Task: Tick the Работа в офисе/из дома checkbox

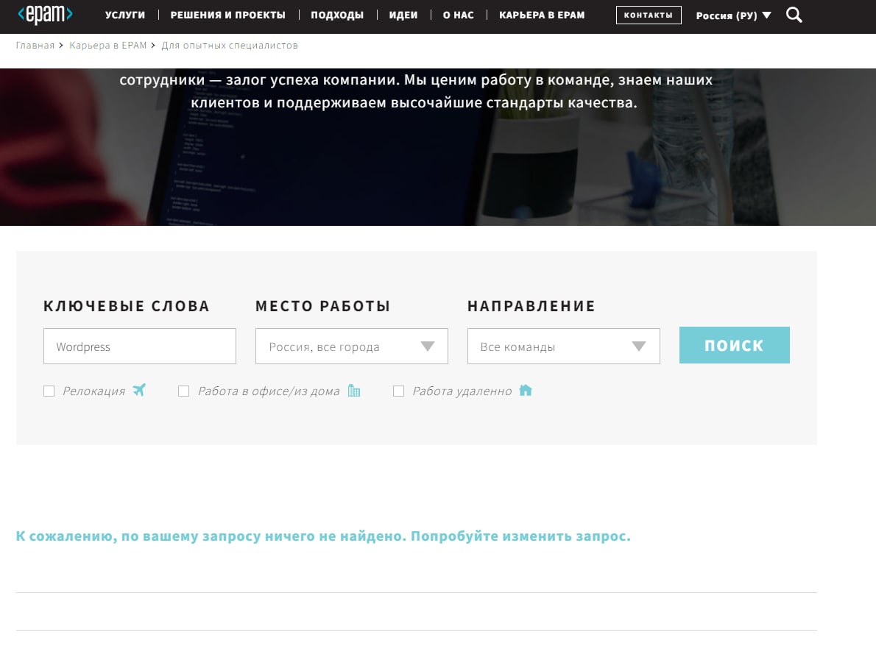Action: coord(184,391)
